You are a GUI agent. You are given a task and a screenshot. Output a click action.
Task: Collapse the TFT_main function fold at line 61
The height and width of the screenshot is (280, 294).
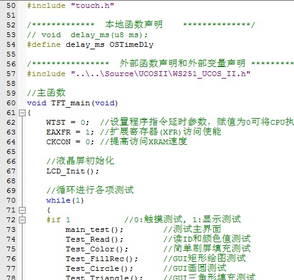click(x=22, y=113)
